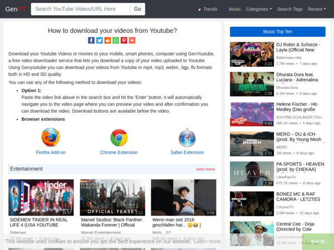Image resolution: width=334 pixels, height=250 pixels.
Task: Click the Firefox browser logo
Action: (x=51, y=137)
